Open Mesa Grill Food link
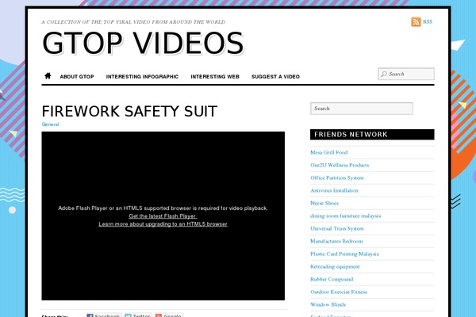The height and width of the screenshot is (317, 476). (x=328, y=153)
